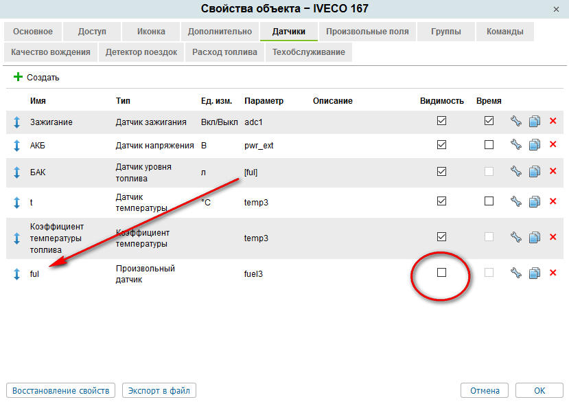Click green plus Создать to add sensor
This screenshot has height=404, width=569.
pos(36,78)
